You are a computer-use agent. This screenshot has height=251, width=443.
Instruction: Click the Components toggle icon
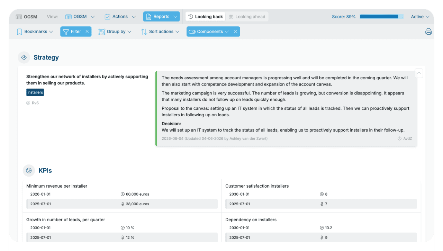pyautogui.click(x=192, y=32)
